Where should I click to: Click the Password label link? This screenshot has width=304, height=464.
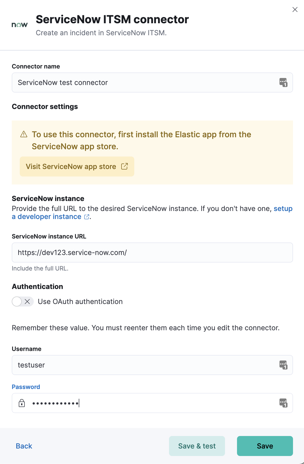25,386
